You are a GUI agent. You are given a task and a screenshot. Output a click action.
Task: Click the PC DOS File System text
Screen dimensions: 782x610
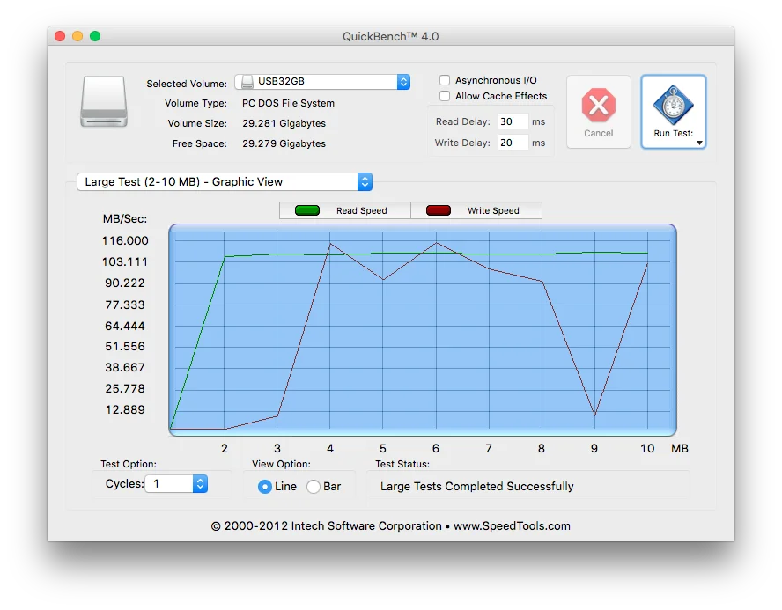[288, 103]
